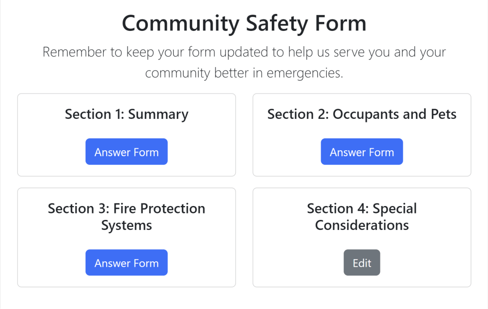This screenshot has width=488, height=309.
Task: Click the Section 2: Occupants and Pets heading
Action: [362, 114]
